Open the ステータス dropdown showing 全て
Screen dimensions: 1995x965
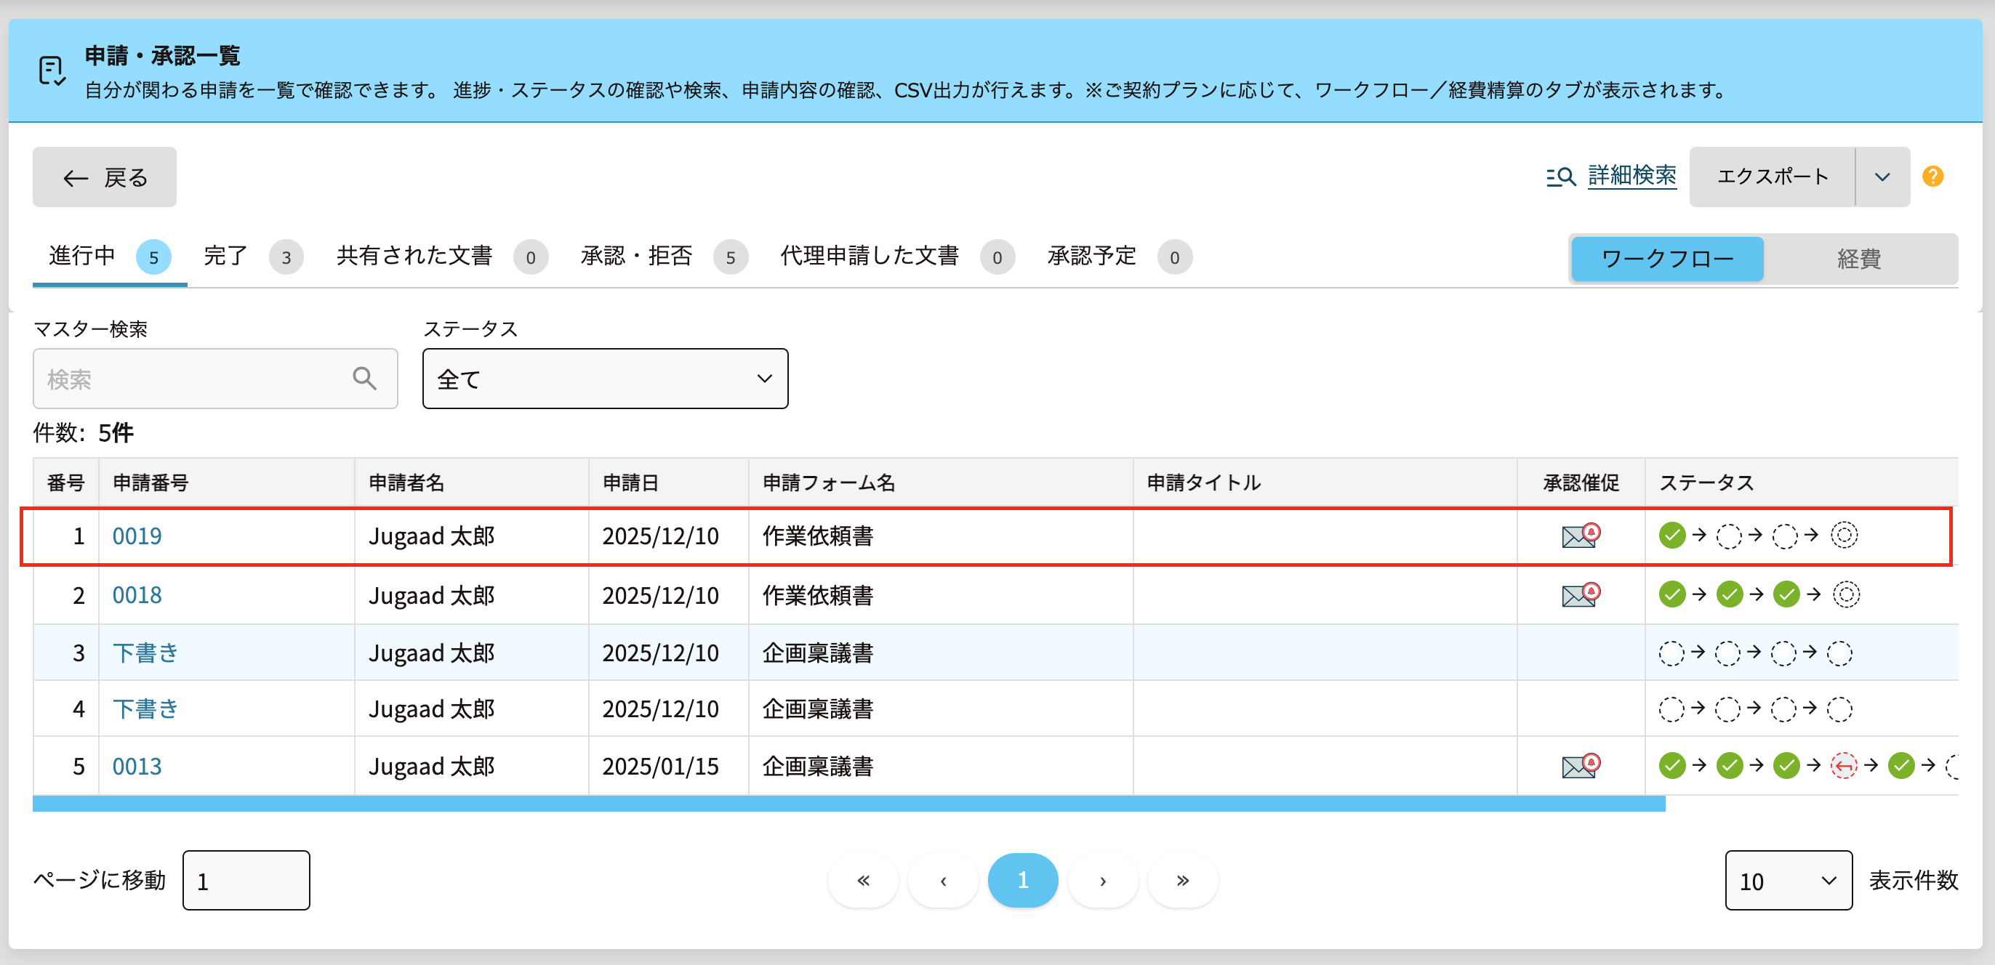click(x=605, y=379)
